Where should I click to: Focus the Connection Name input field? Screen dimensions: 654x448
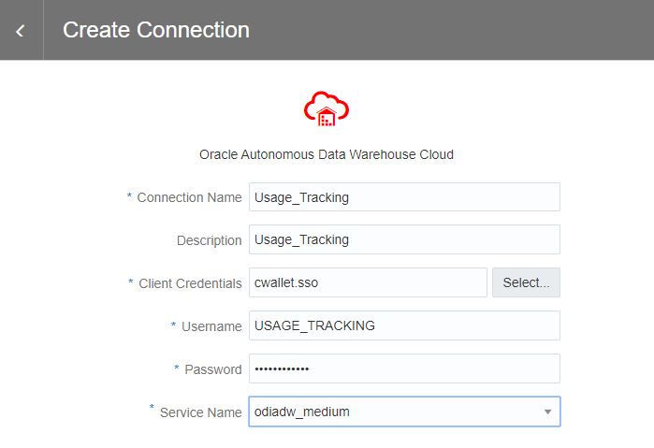[x=404, y=197]
